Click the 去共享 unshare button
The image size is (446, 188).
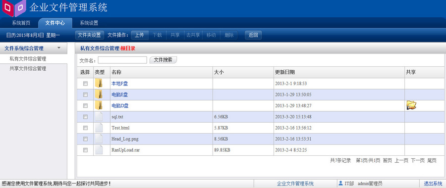pos(193,35)
